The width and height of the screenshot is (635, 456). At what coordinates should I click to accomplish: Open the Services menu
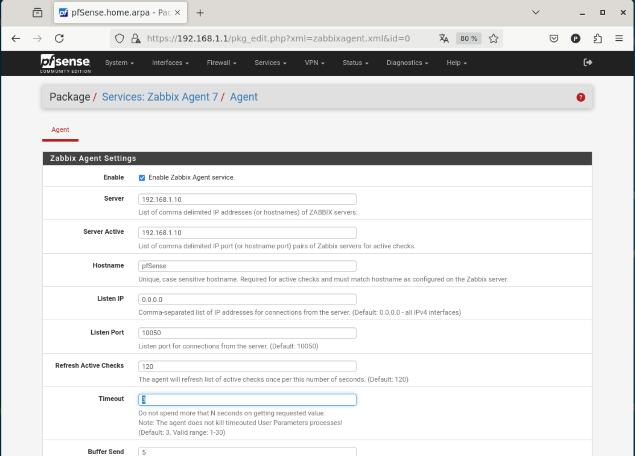270,63
